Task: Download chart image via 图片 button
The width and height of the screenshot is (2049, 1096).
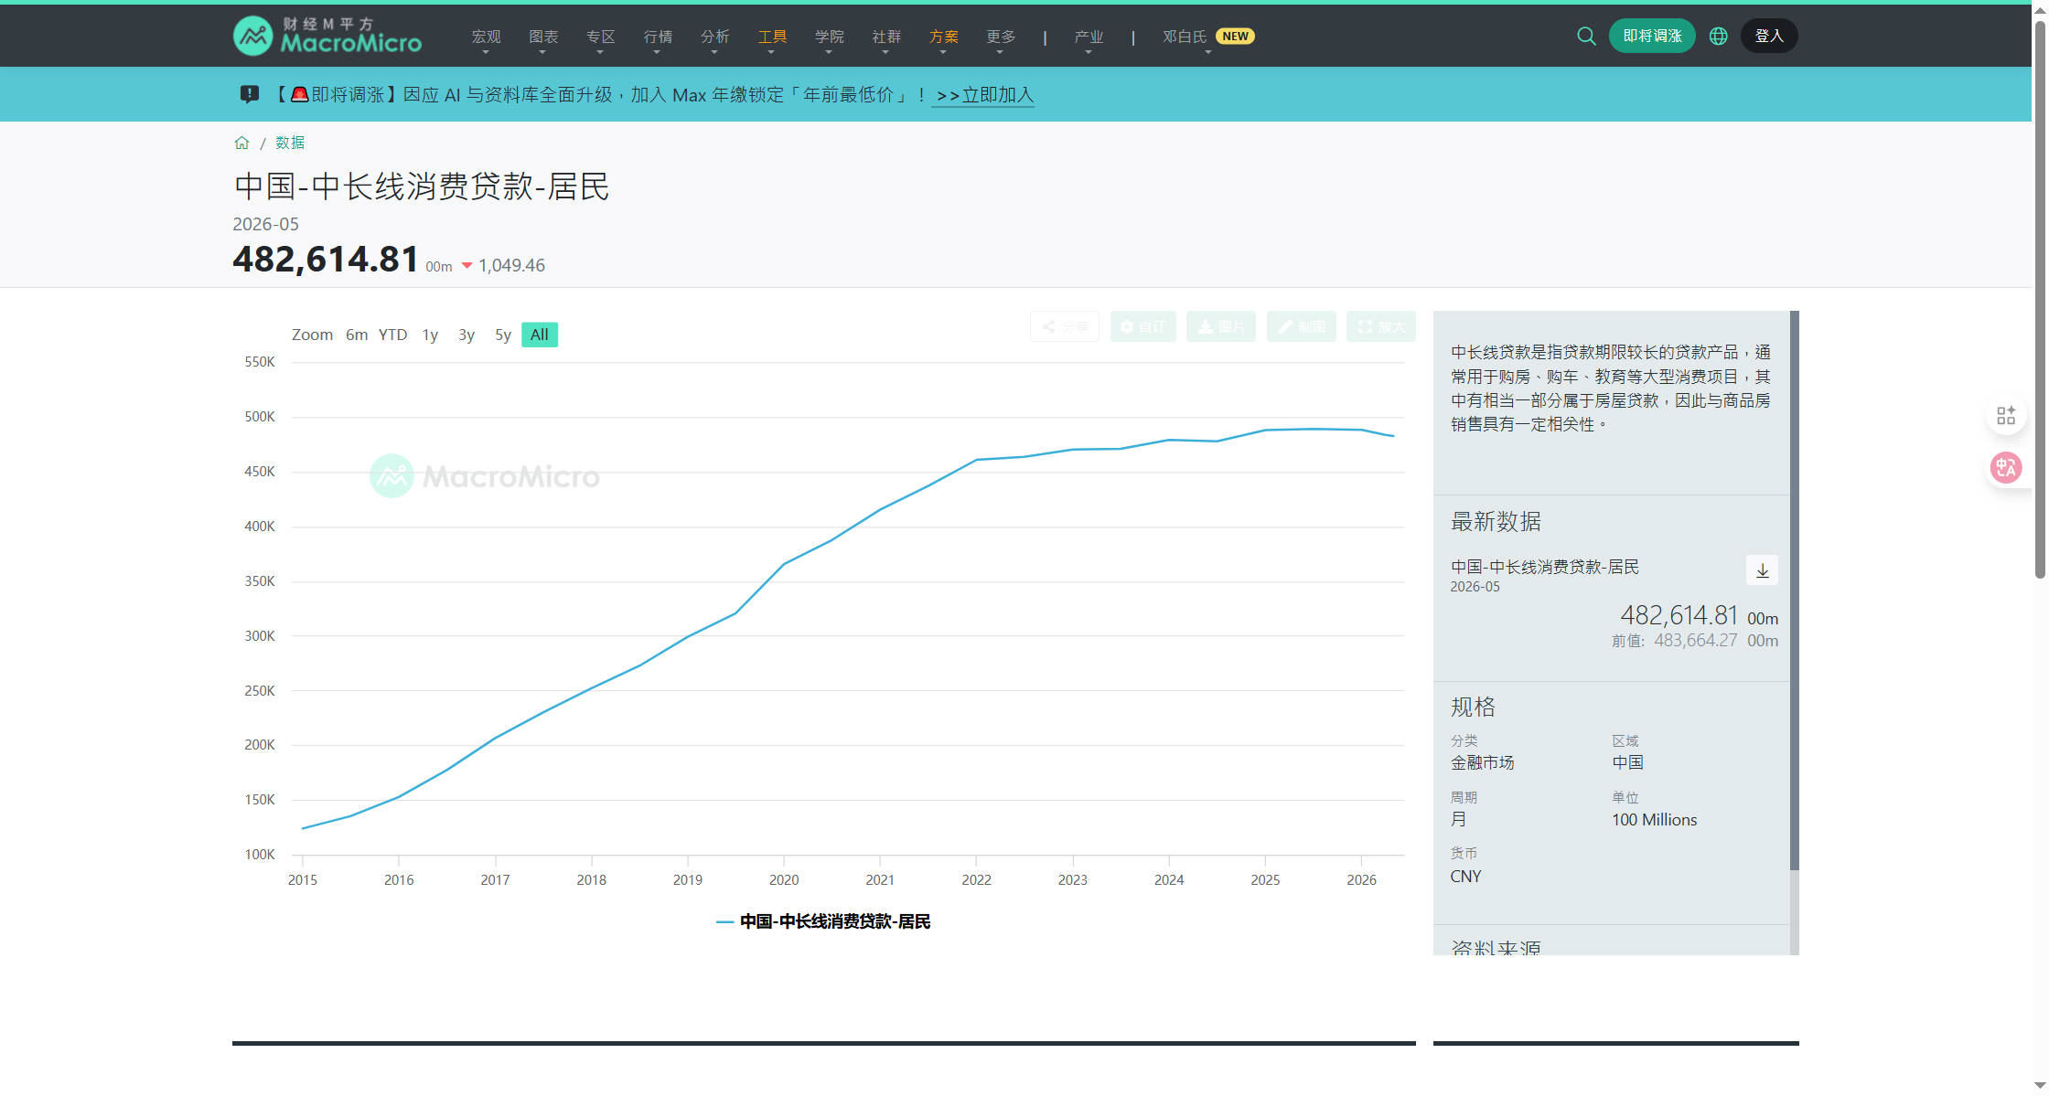Action: click(x=1221, y=326)
